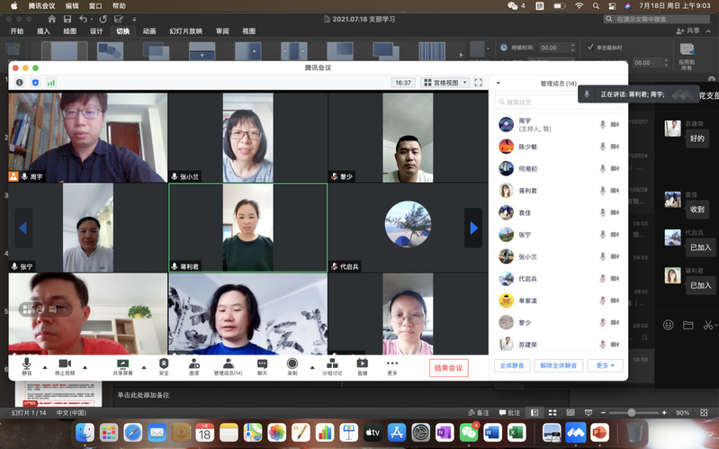
Task: Click the 直播 live stream icon
Action: point(362,364)
